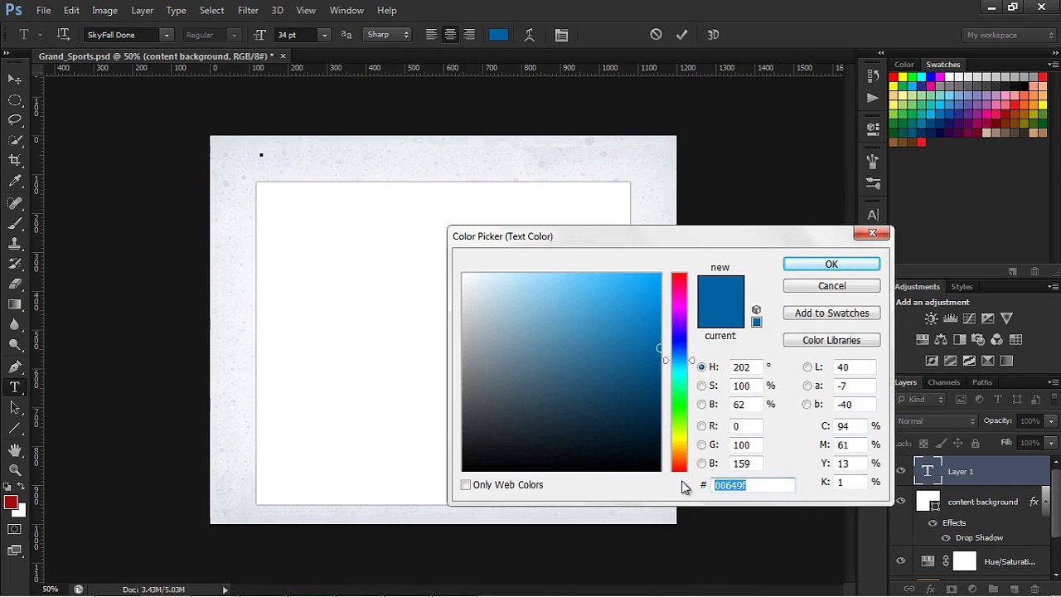
Task: Commit current text edits
Action: (682, 35)
